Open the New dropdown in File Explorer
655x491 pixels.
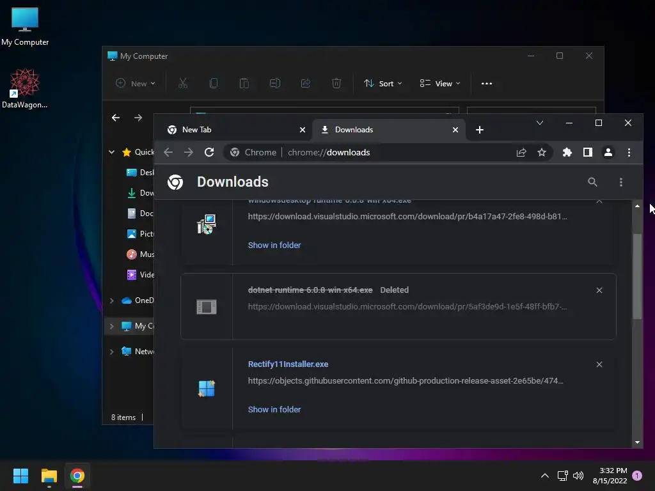136,84
